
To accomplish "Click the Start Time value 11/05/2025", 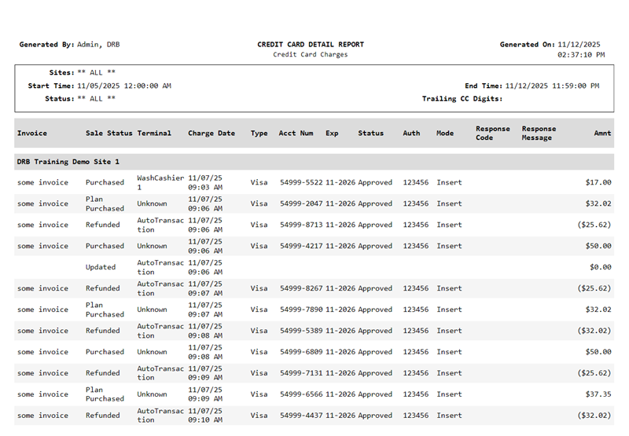I will [124, 86].
